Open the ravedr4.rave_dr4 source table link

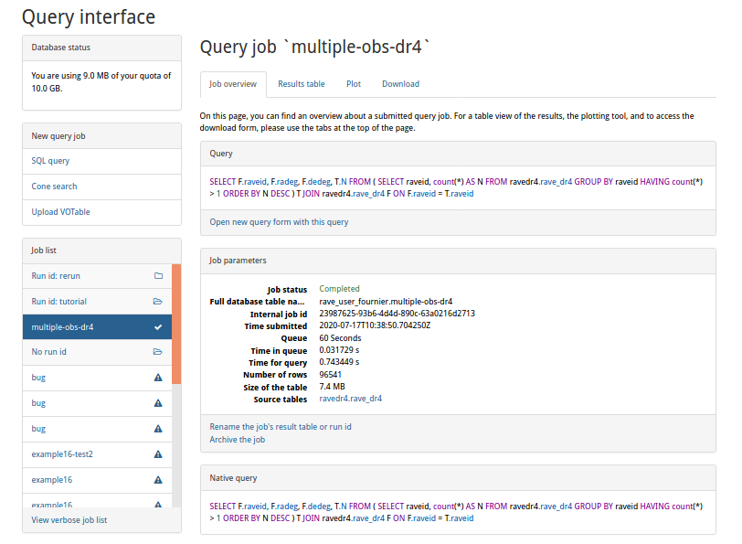351,399
